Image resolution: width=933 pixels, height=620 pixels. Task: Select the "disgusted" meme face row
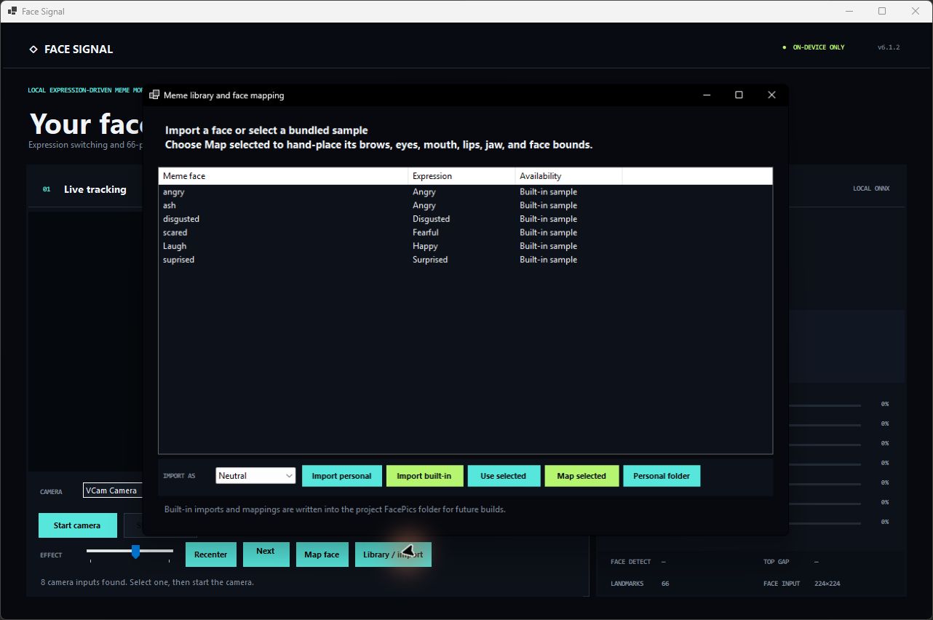coord(465,219)
